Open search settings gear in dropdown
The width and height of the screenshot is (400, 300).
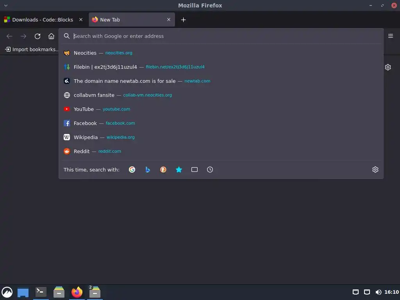tap(375, 170)
